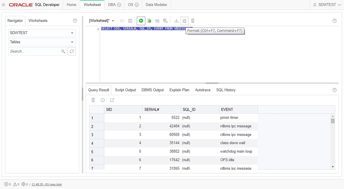Screen dimensions: 344x189
Task: Expand the DBA menu dropdown
Action: click(x=119, y=5)
